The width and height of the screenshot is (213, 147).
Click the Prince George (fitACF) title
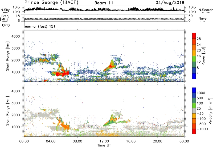coord(51,3)
